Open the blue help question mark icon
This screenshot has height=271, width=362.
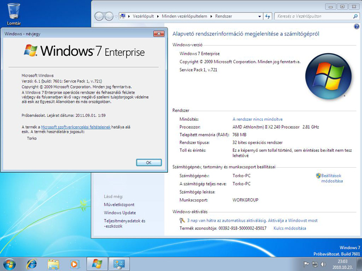(x=356, y=27)
